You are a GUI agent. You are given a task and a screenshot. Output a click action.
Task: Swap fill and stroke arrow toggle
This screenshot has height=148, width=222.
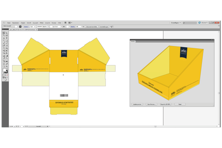(x=7, y=69)
